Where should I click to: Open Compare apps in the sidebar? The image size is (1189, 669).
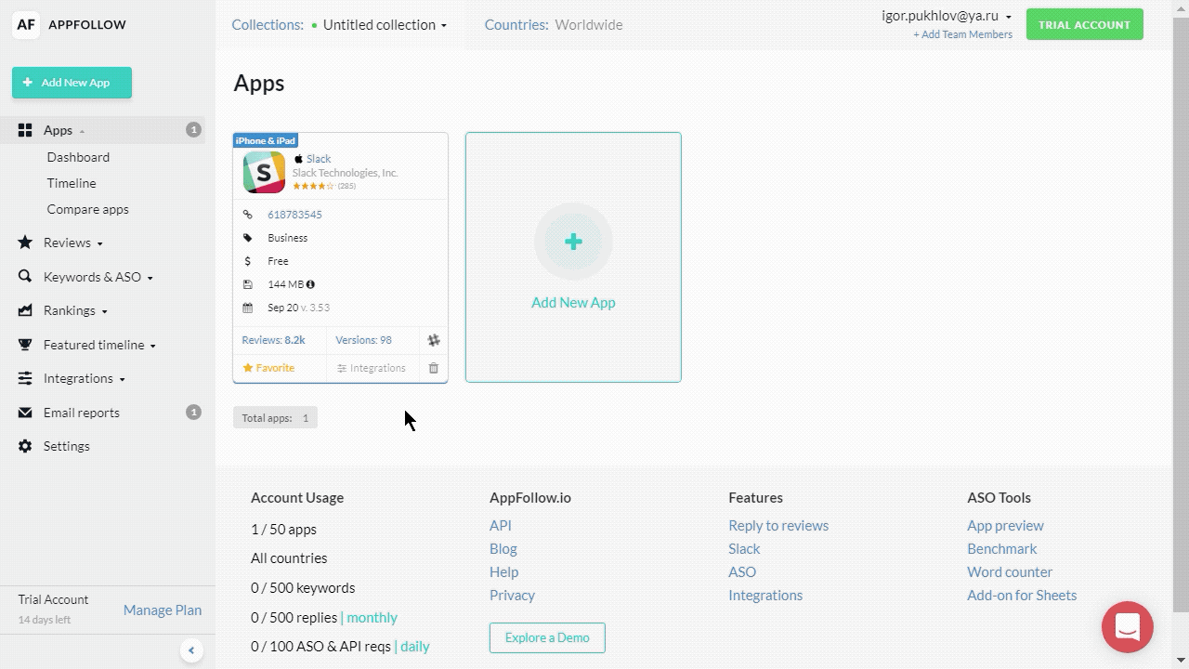[88, 209]
